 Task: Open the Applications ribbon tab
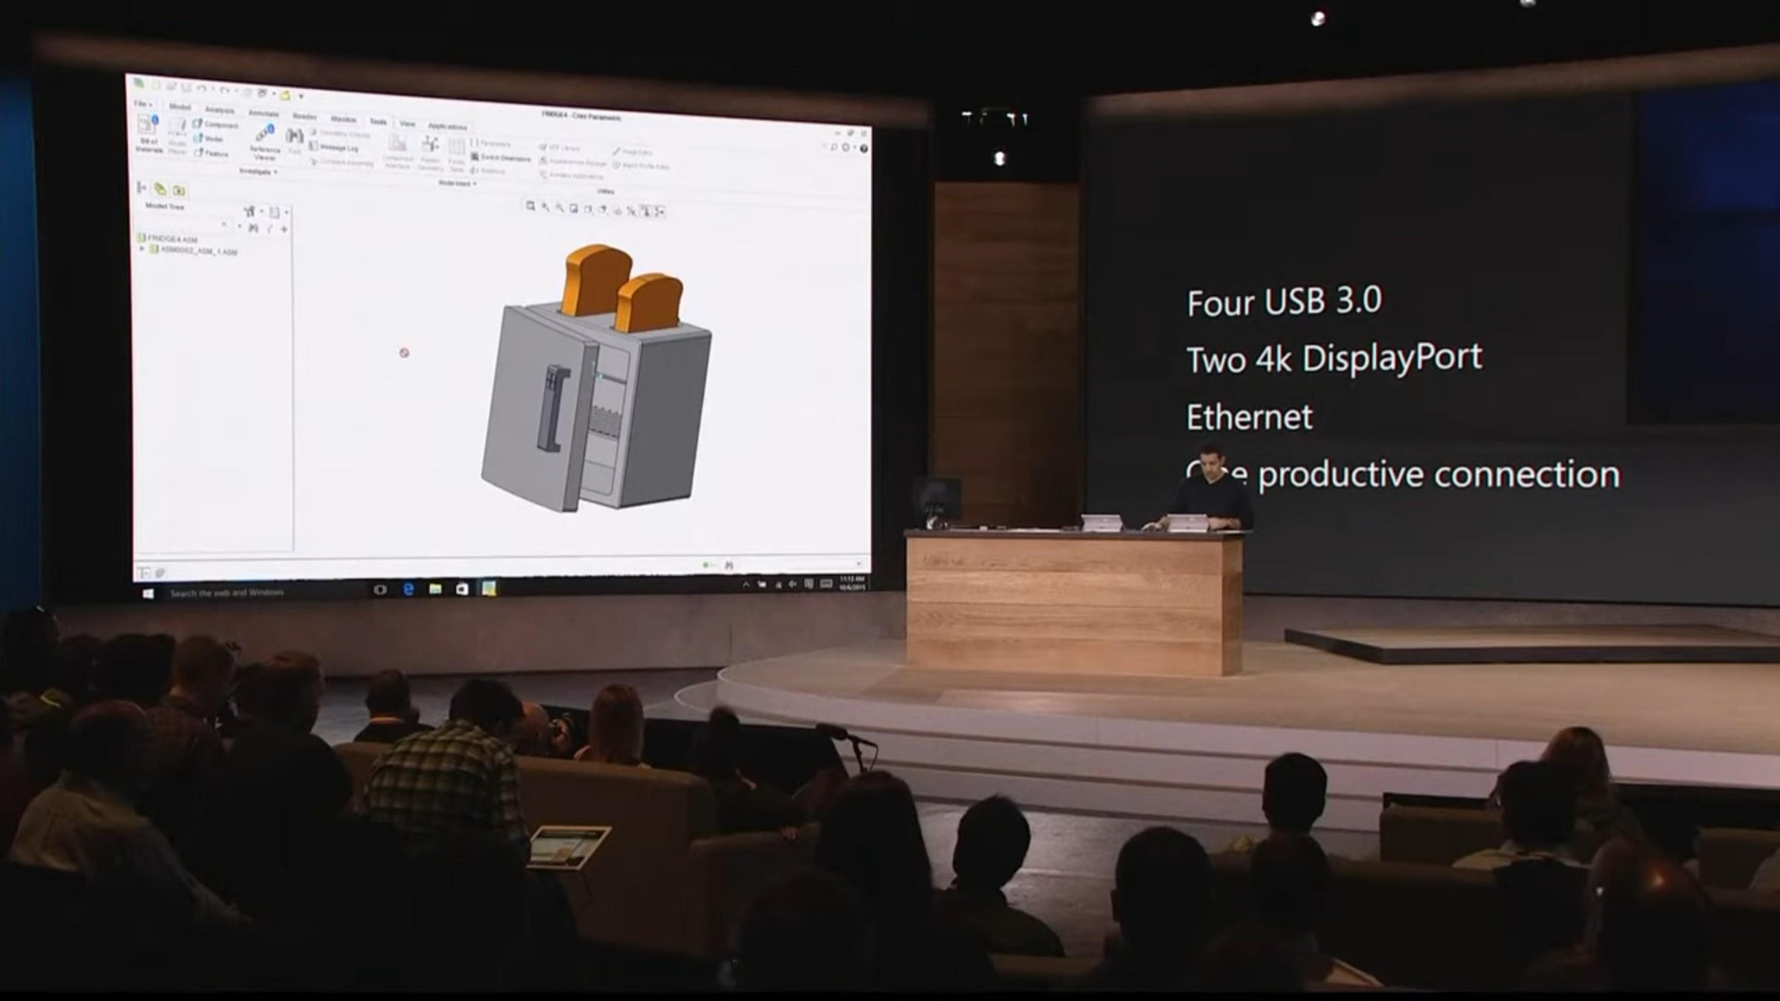click(x=447, y=126)
